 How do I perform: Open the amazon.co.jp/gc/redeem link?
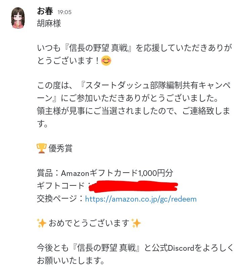coord(141,199)
